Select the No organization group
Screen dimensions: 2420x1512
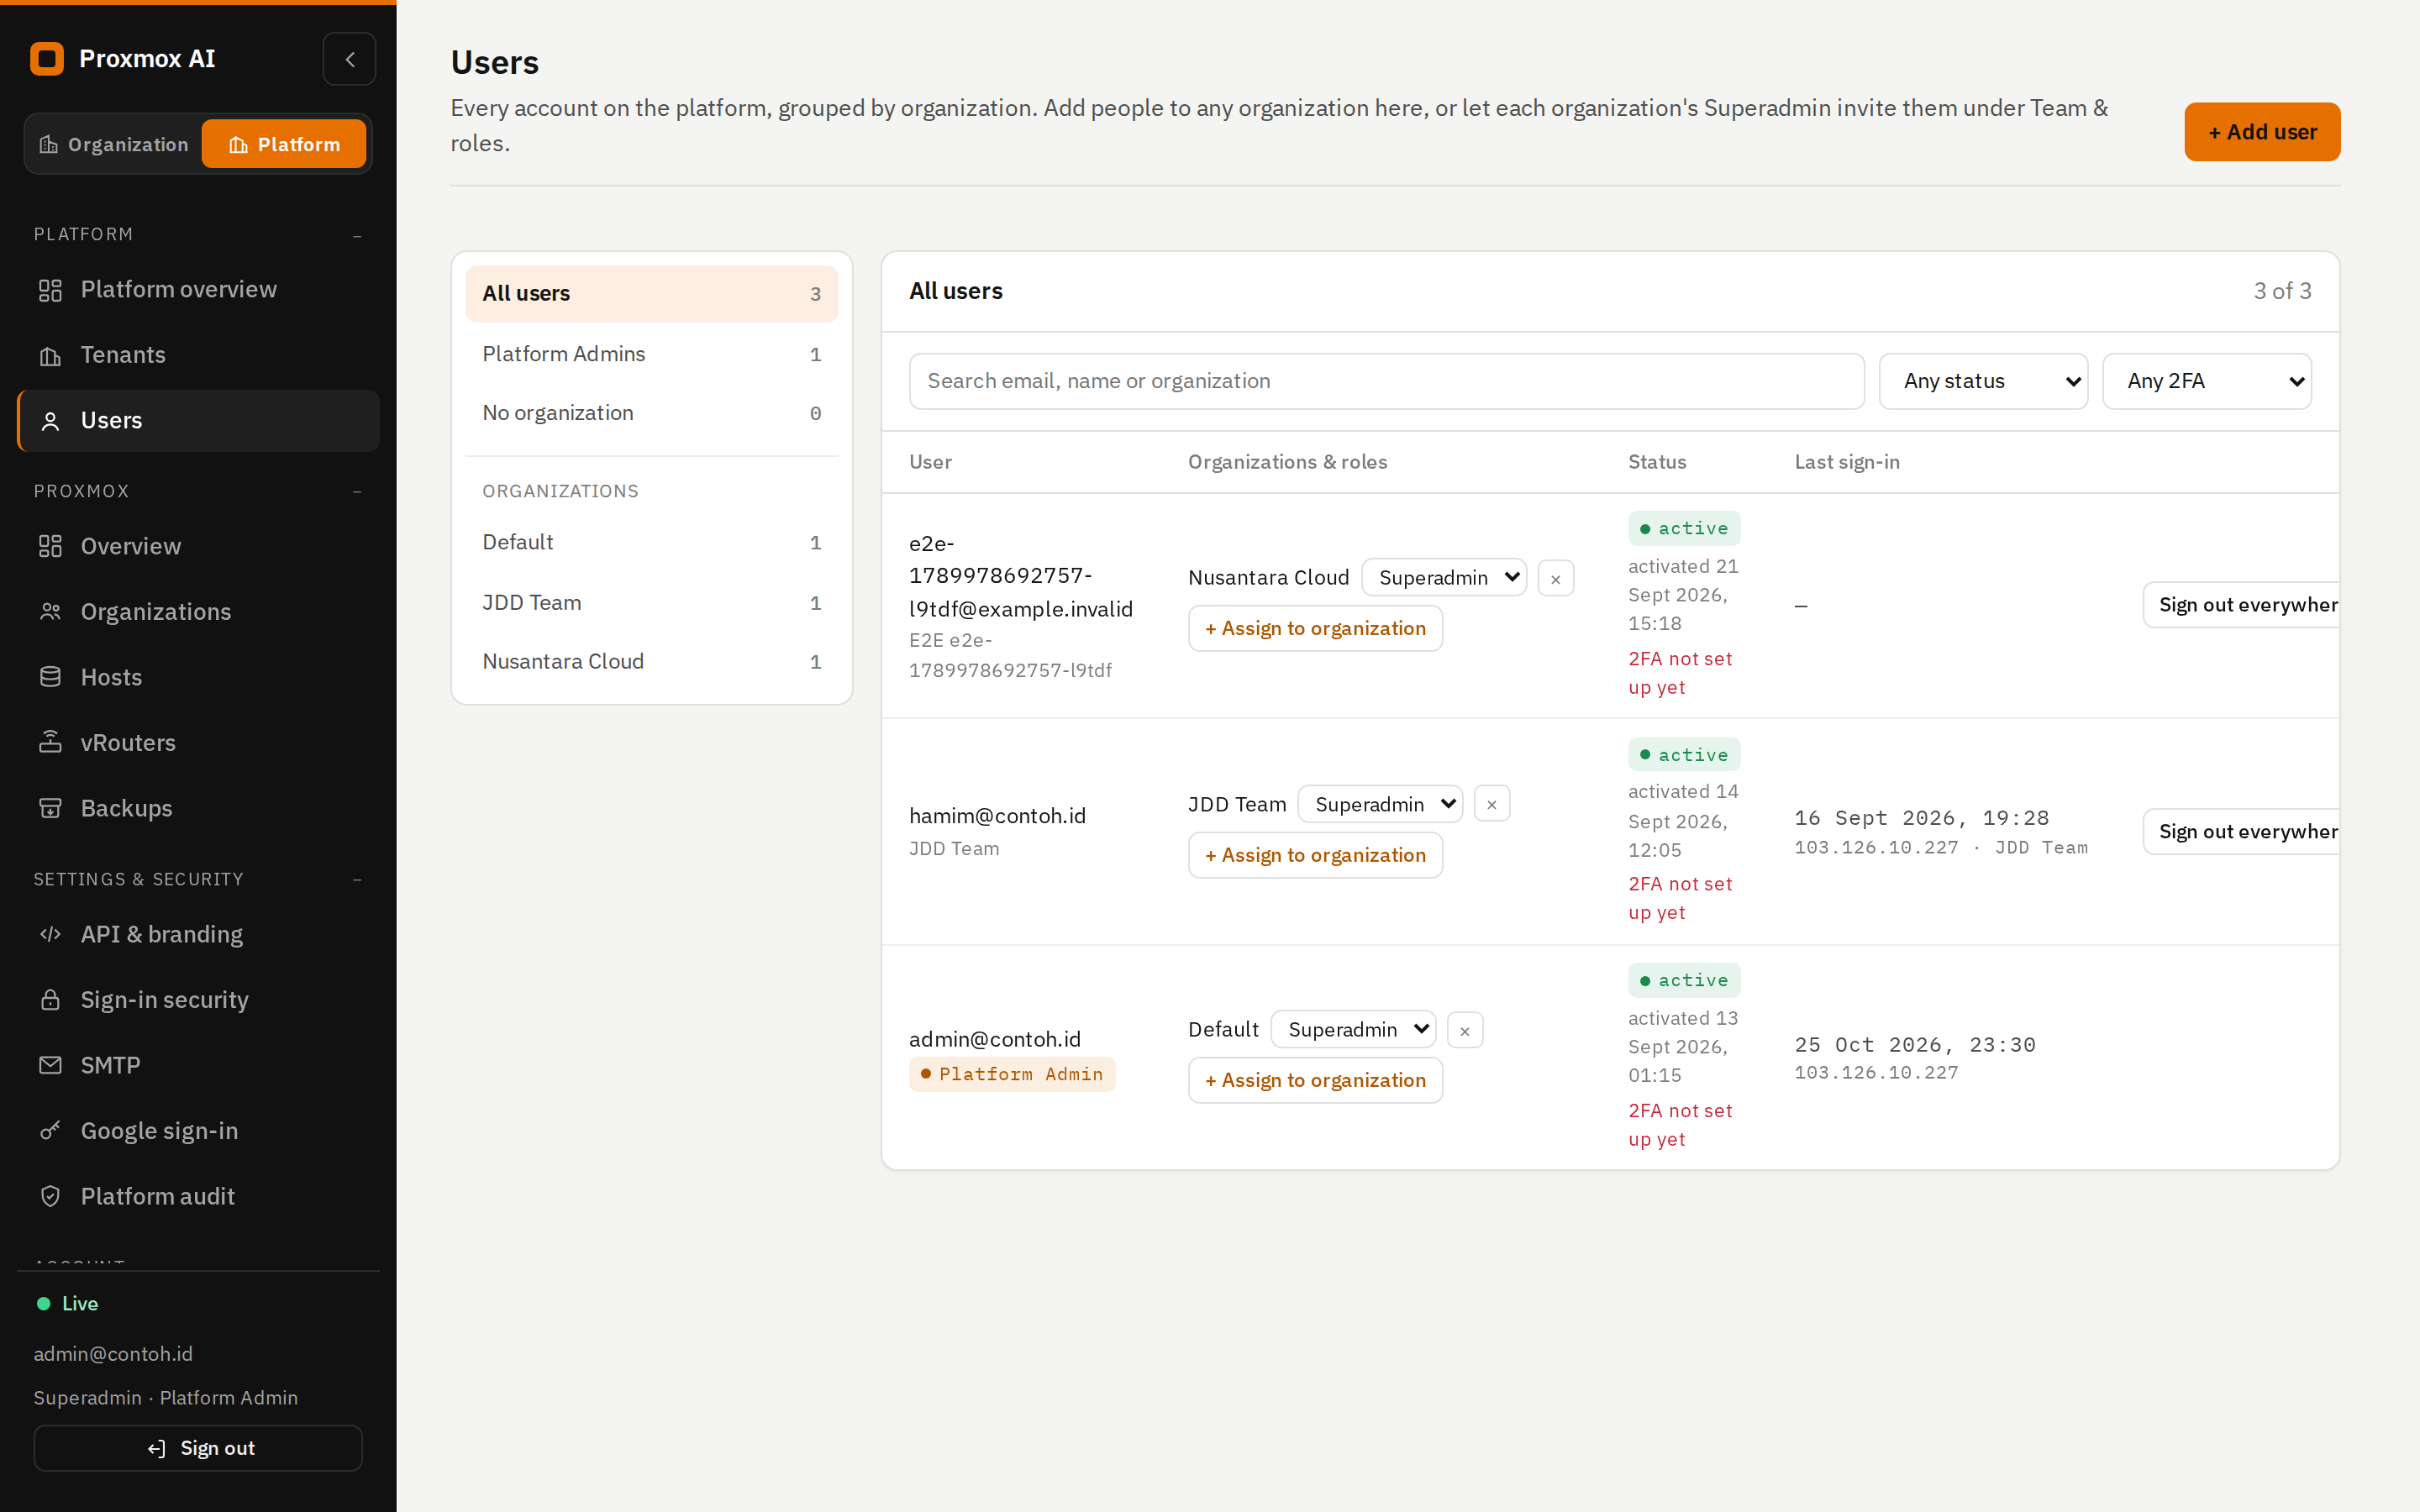tap(651, 413)
